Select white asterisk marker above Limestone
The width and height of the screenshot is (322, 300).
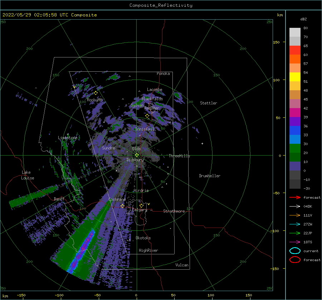(x=68, y=134)
